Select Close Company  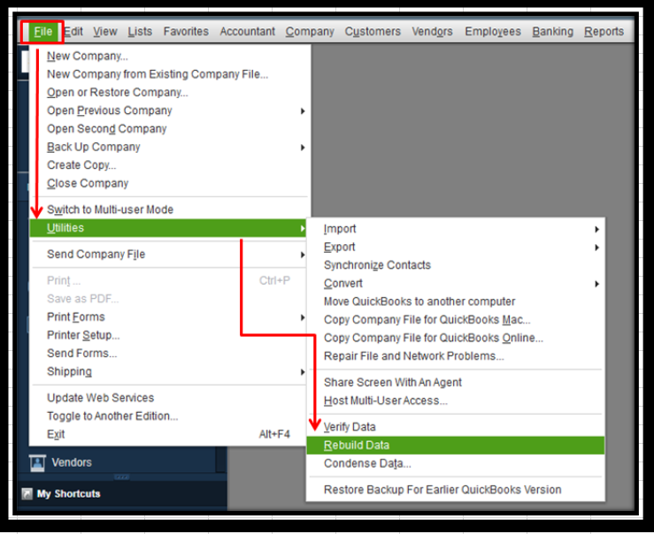pyautogui.click(x=169, y=183)
